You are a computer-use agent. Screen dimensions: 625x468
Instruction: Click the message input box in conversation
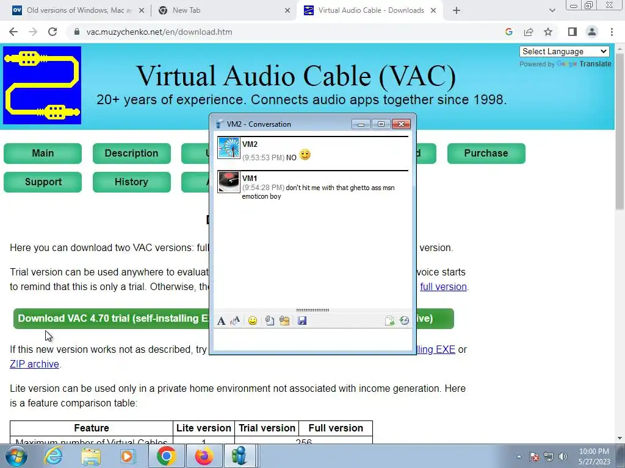[313, 339]
